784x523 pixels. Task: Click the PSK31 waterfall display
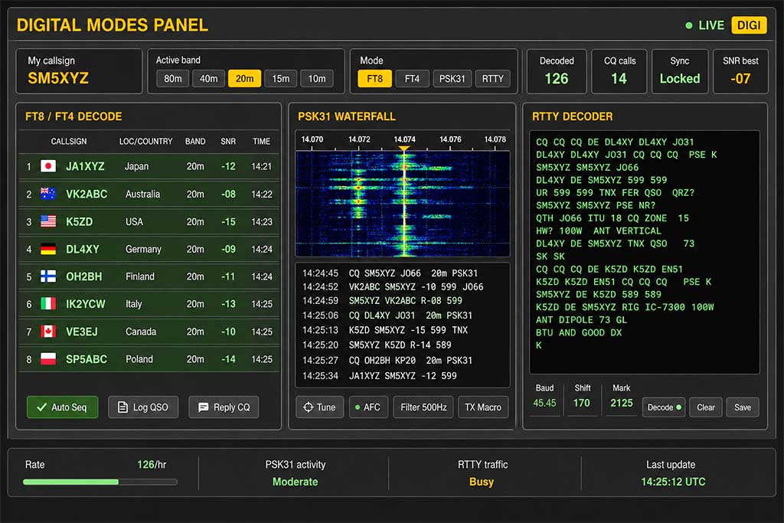point(403,204)
